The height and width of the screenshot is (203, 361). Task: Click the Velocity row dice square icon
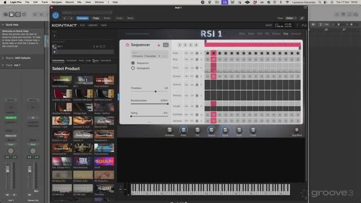(x=197, y=95)
